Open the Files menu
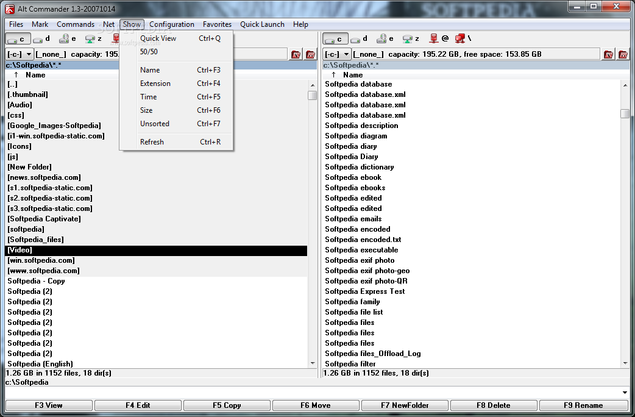 tap(16, 24)
